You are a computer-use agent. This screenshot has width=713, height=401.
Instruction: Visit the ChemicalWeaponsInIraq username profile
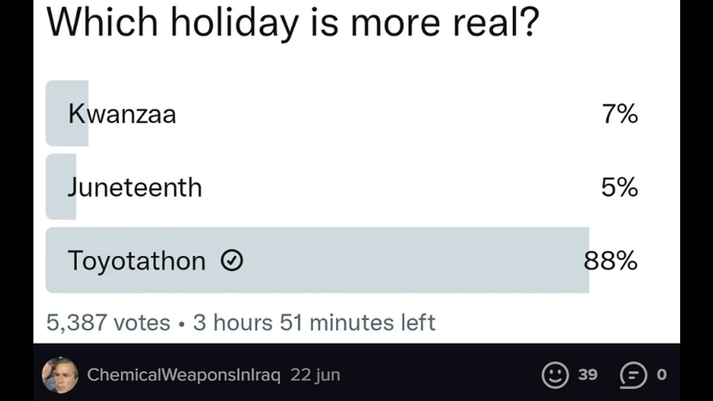(184, 375)
